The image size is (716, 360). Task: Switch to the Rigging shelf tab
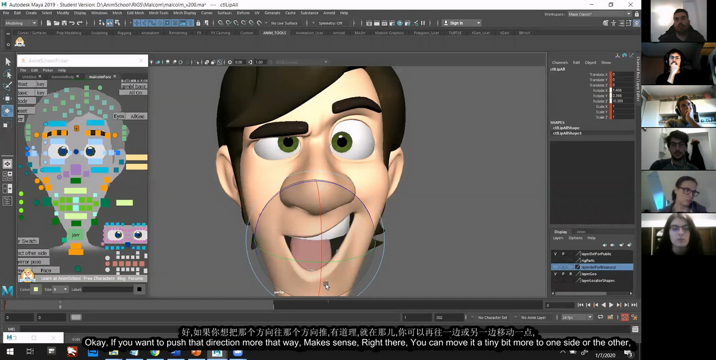[124, 33]
